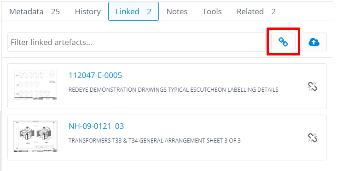Screen dimensions: 337x171
Task: Click the cloud upload icon button
Action: point(314,42)
